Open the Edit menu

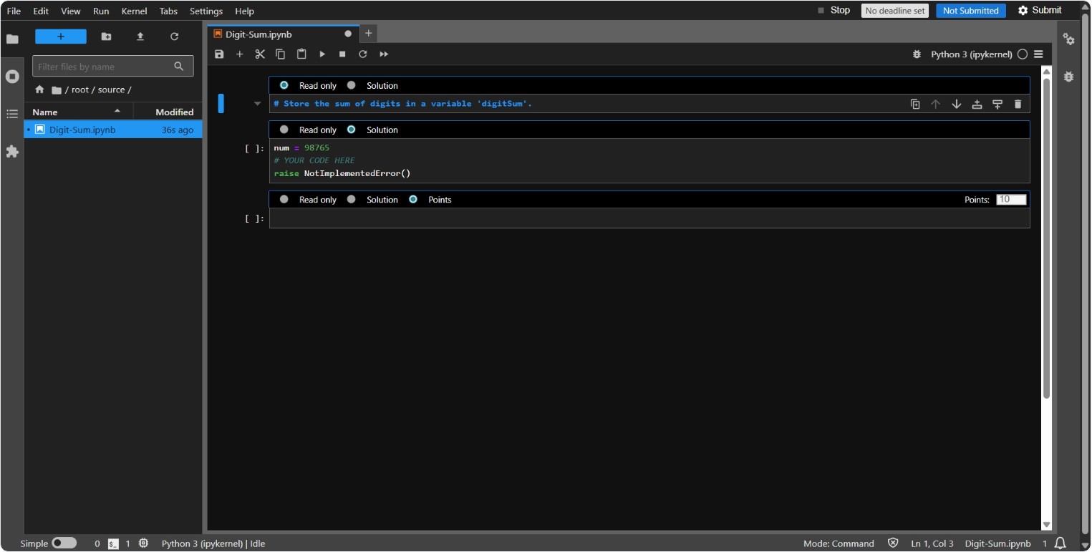coord(41,11)
